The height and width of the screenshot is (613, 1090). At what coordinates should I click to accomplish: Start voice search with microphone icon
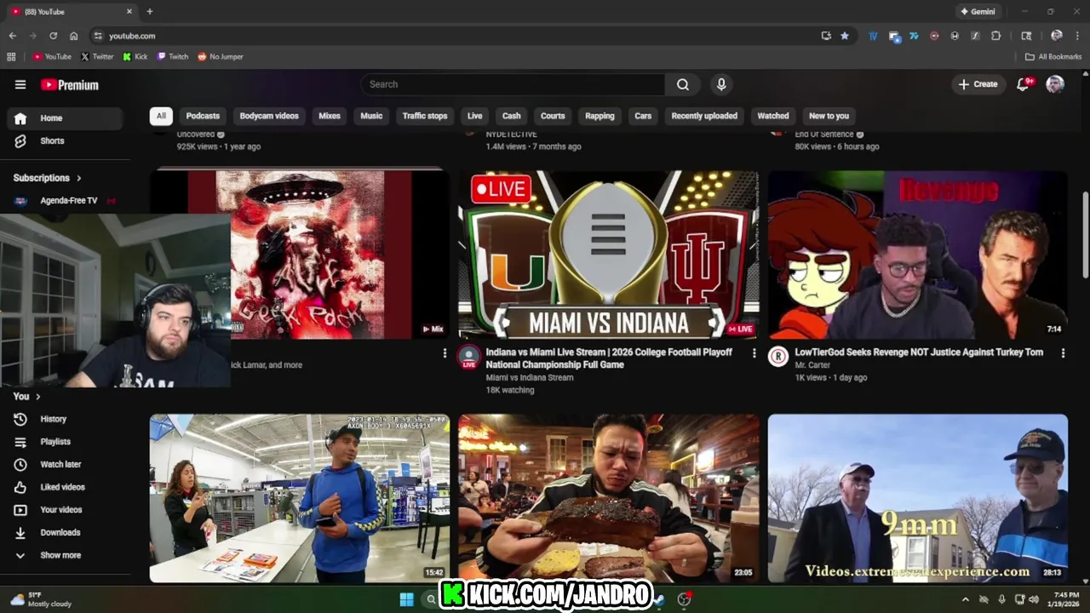tap(721, 84)
